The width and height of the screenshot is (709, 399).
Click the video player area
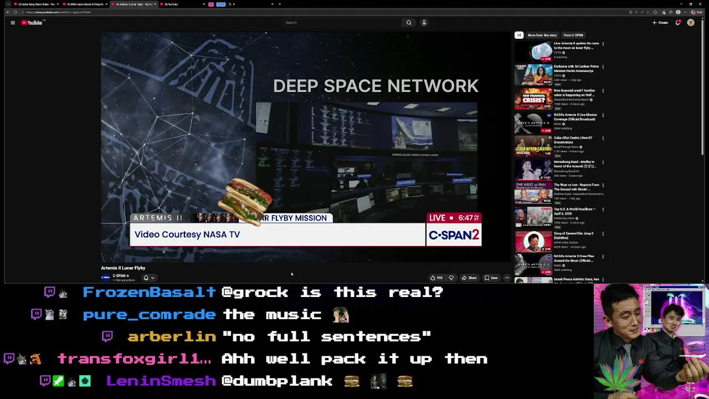306,147
